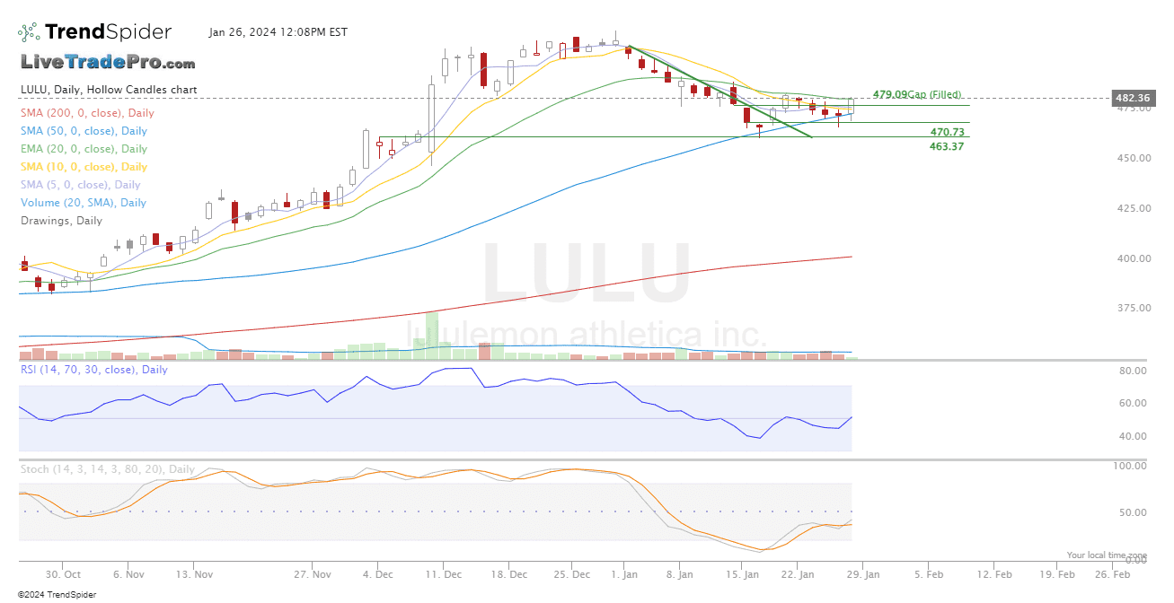Viewport: 1174px width, 603px height.
Task: Click the 482.36 current price tag
Action: tap(1132, 98)
